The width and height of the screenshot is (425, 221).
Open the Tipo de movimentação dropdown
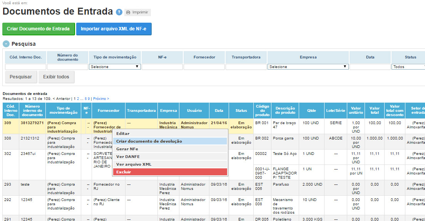(115, 67)
